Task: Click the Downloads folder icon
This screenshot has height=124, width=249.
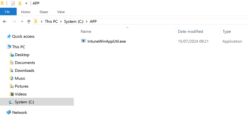Action: (x=12, y=70)
